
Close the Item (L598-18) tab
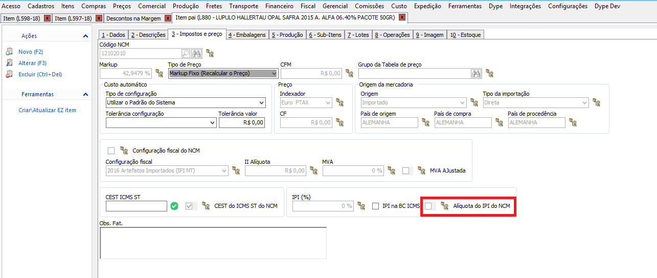click(48, 18)
